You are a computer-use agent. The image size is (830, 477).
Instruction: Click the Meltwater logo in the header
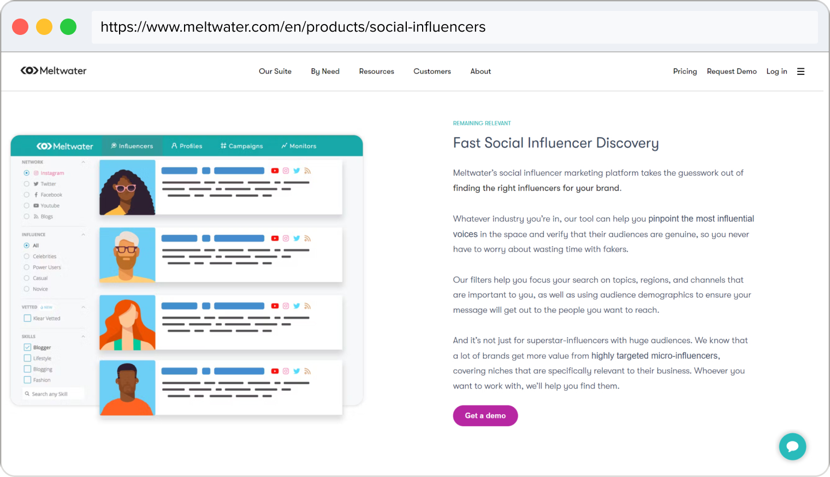54,70
